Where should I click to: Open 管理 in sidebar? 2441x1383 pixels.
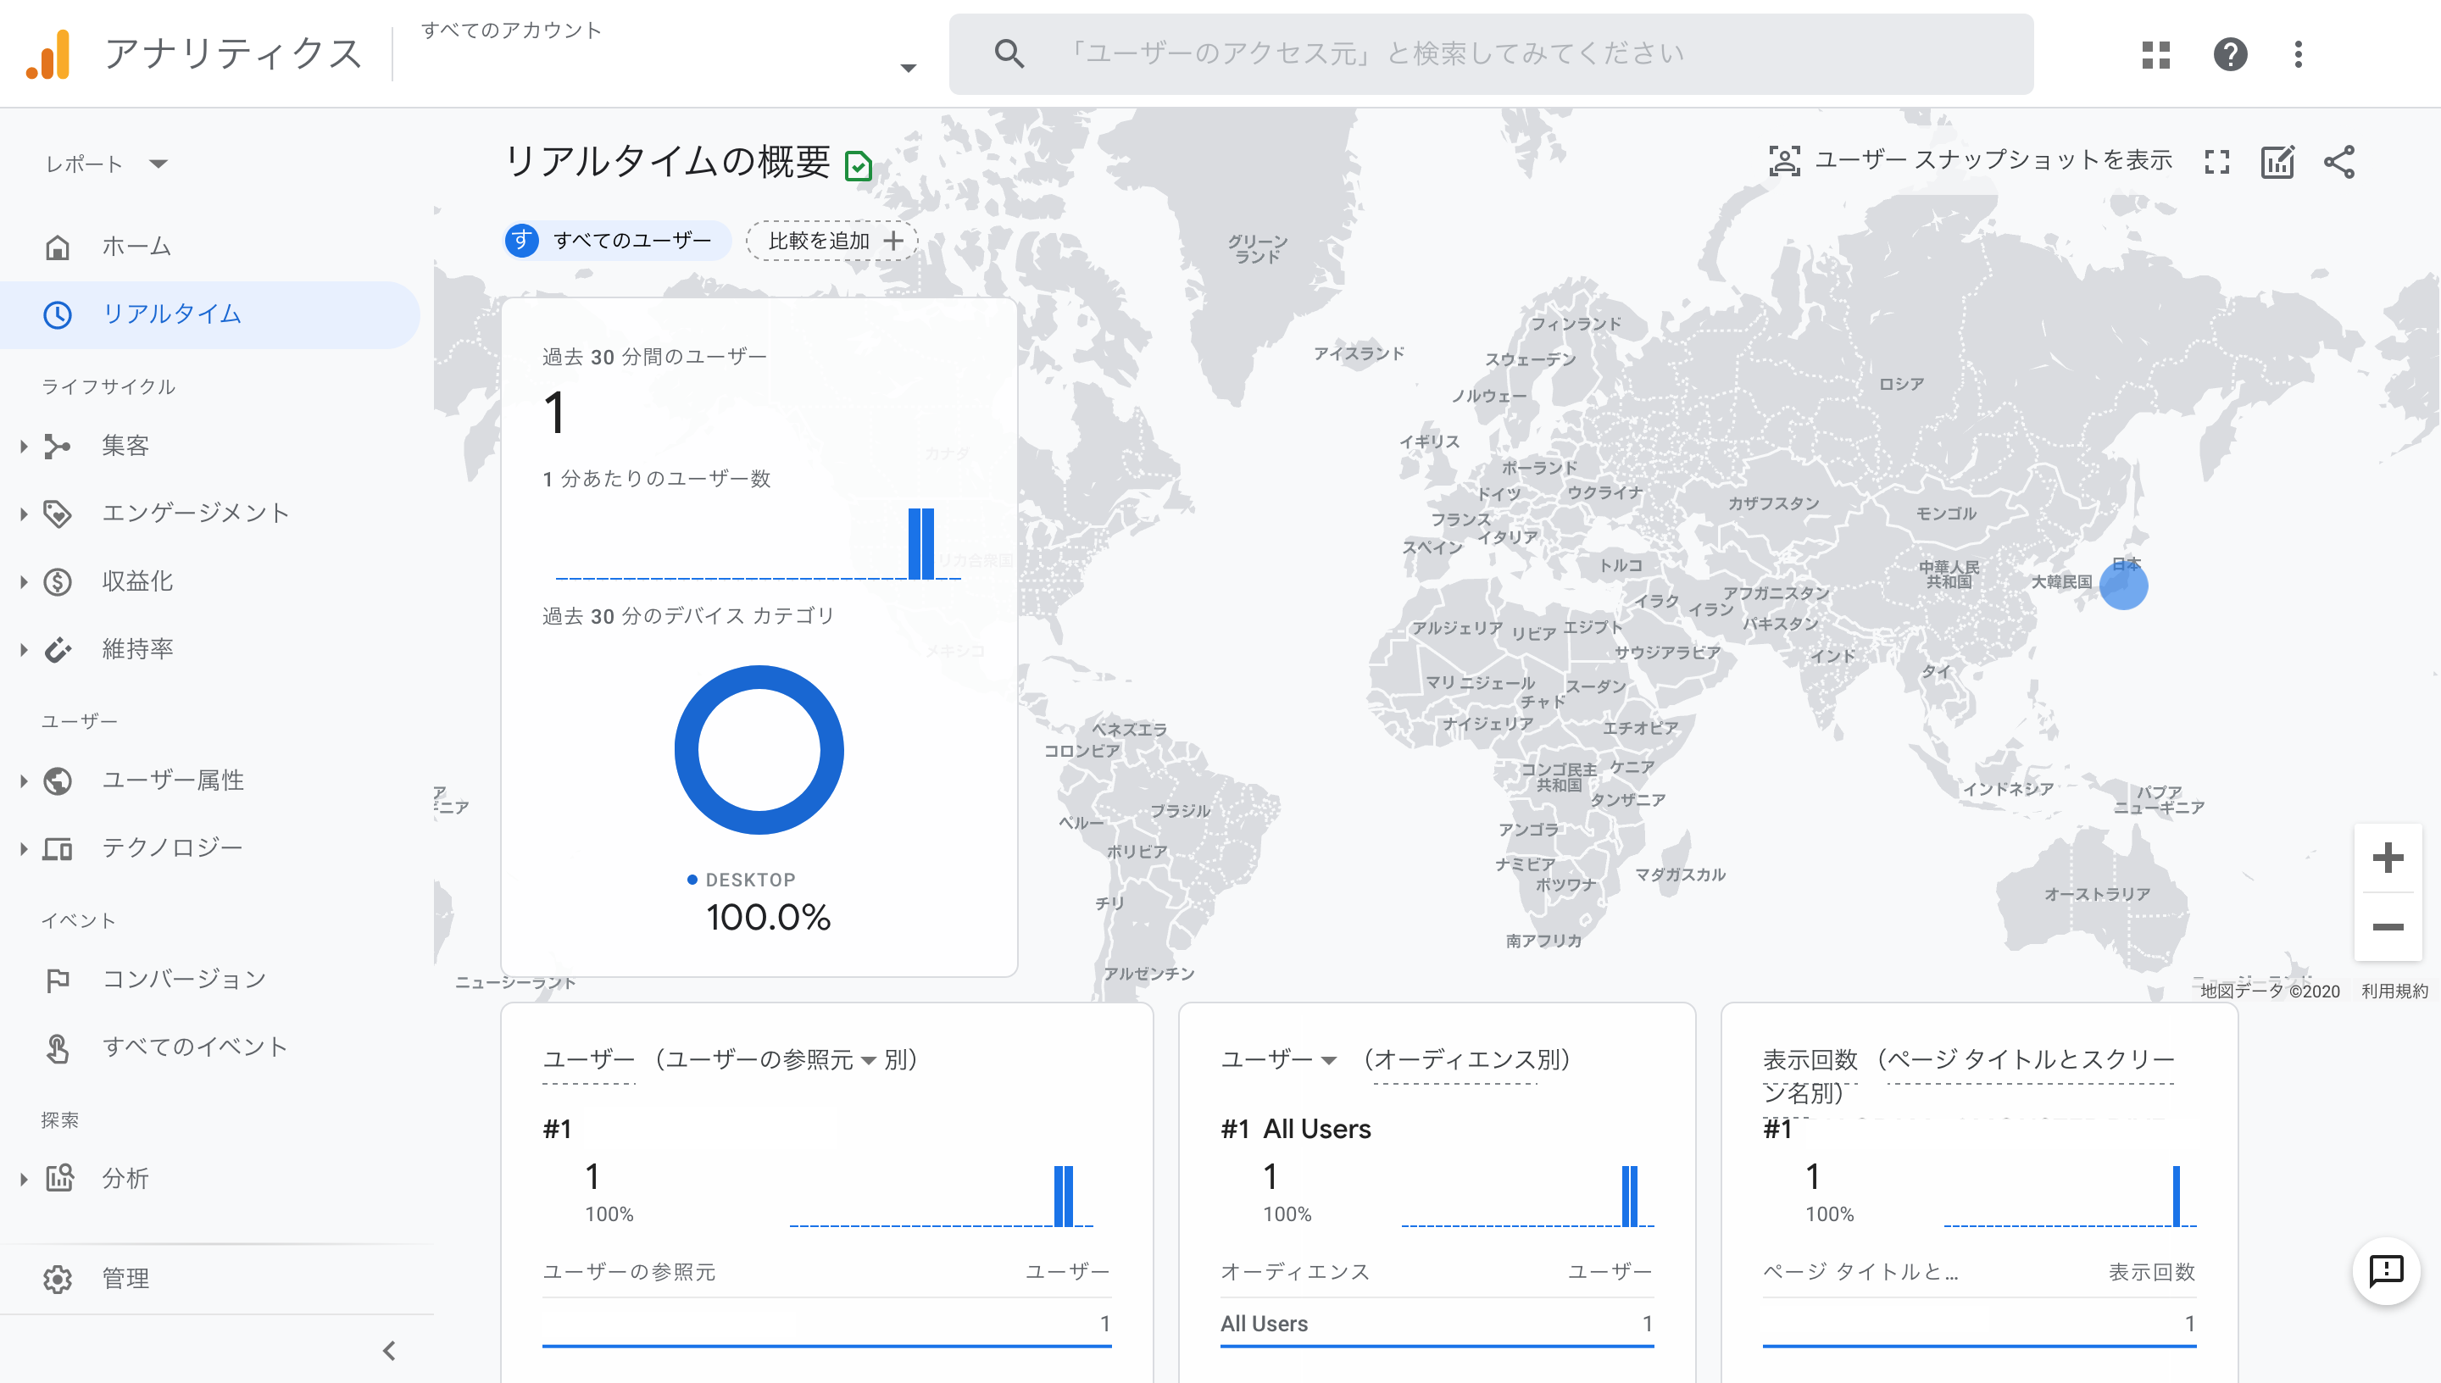coord(210,1280)
